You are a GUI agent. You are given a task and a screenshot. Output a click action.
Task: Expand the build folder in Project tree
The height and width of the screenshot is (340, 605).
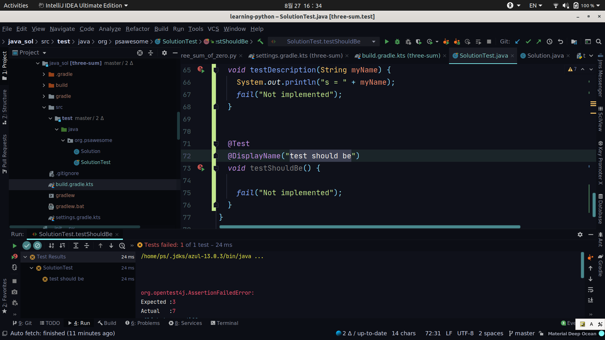(x=44, y=85)
